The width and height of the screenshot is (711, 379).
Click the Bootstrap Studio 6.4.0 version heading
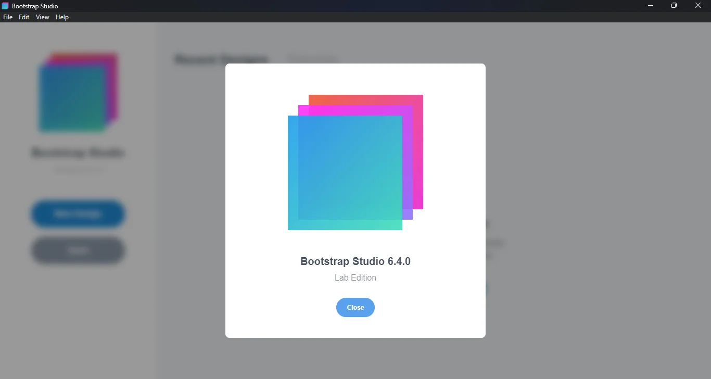point(355,261)
